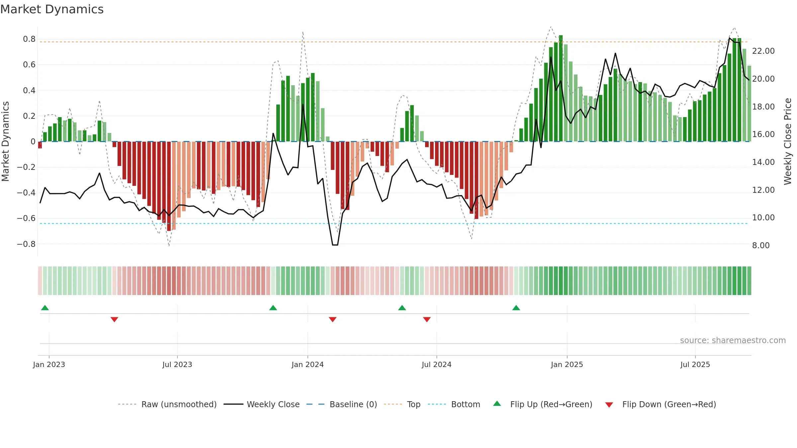Click the Jul 2025 x-axis label
This screenshot has width=797, height=448.
point(695,364)
